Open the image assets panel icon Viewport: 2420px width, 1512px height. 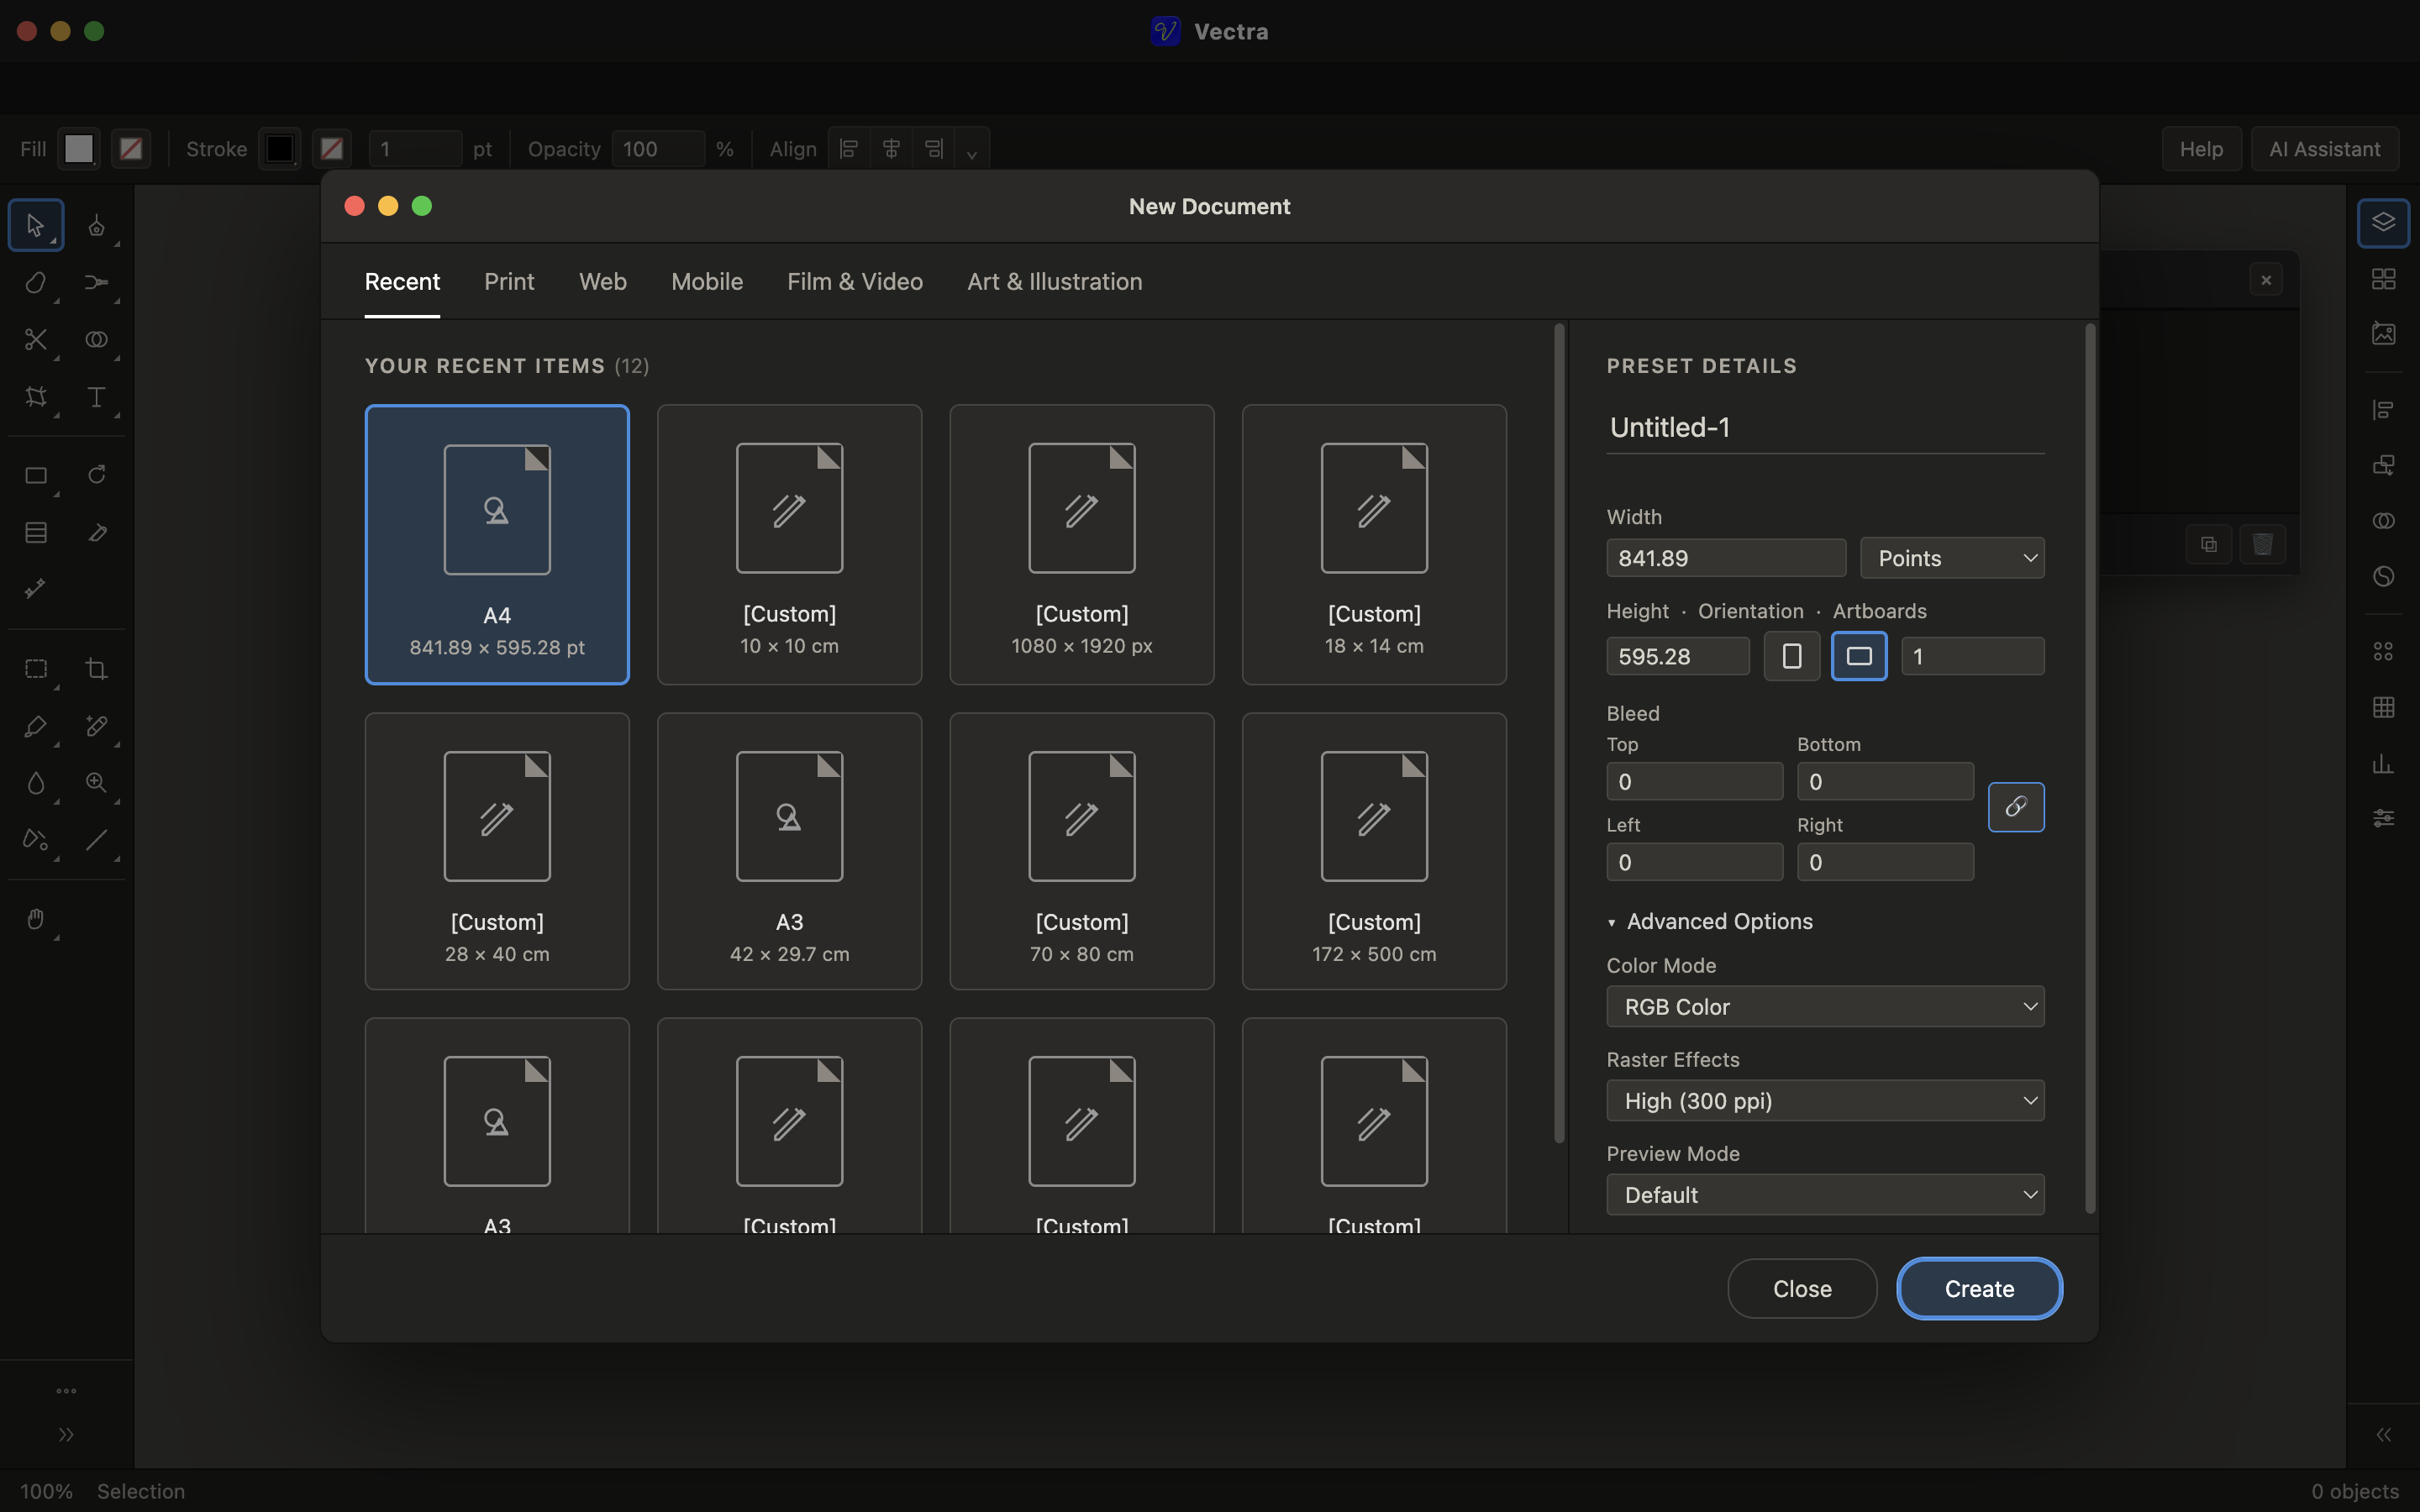2383,333
